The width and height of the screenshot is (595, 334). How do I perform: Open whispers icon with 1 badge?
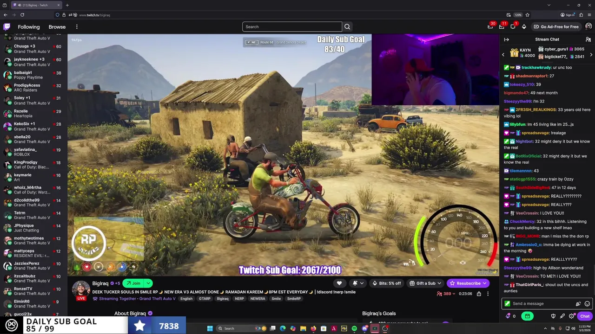click(513, 26)
